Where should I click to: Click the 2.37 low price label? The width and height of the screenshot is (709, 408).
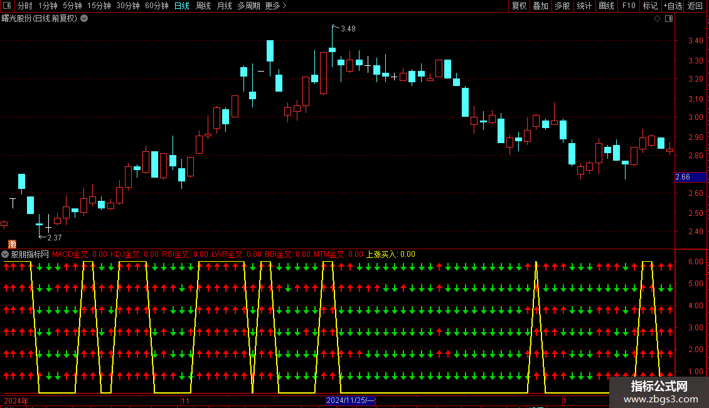(x=54, y=238)
